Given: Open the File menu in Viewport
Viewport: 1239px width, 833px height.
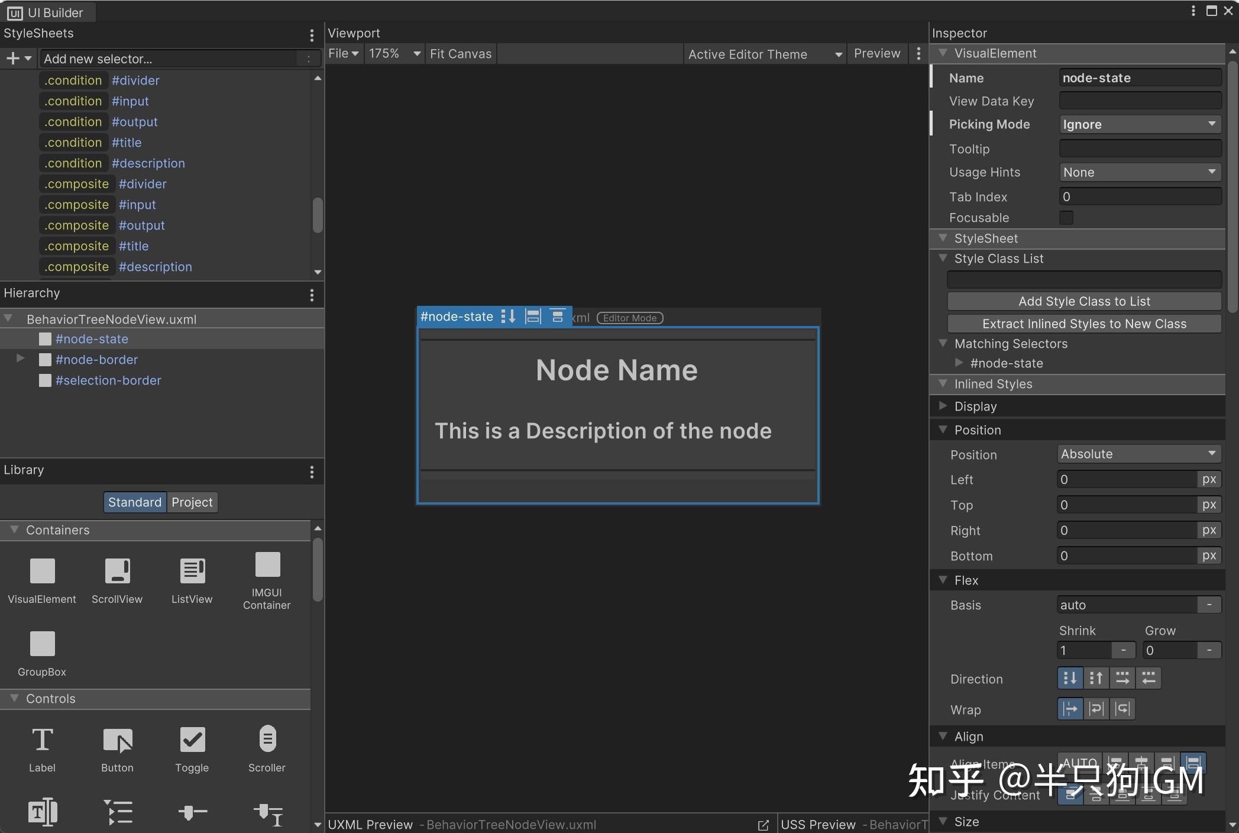Looking at the screenshot, I should pos(343,53).
